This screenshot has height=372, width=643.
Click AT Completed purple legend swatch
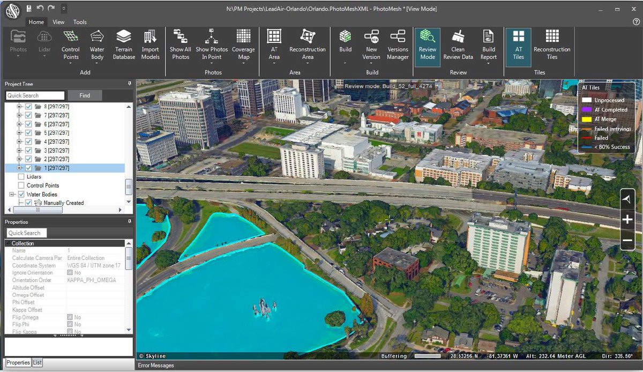point(587,110)
